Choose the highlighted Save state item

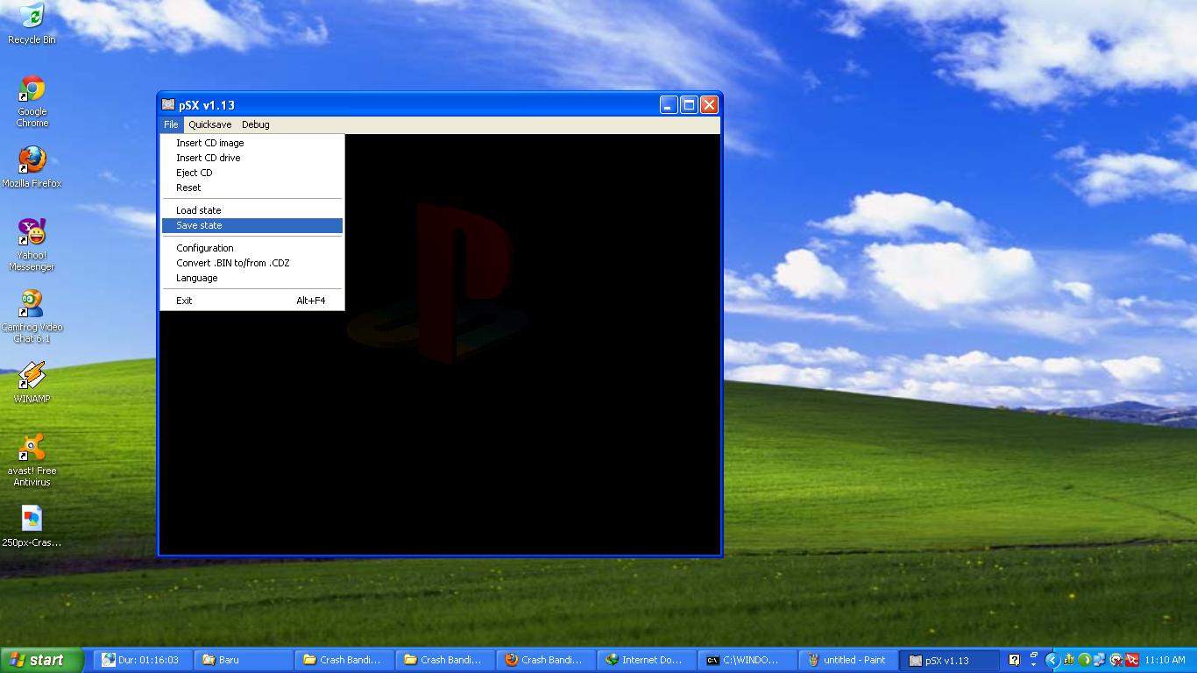coord(252,225)
